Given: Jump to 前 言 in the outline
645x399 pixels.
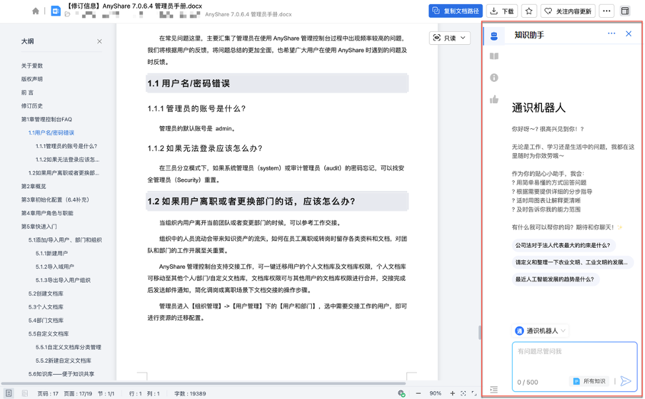Looking at the screenshot, I should [x=28, y=92].
